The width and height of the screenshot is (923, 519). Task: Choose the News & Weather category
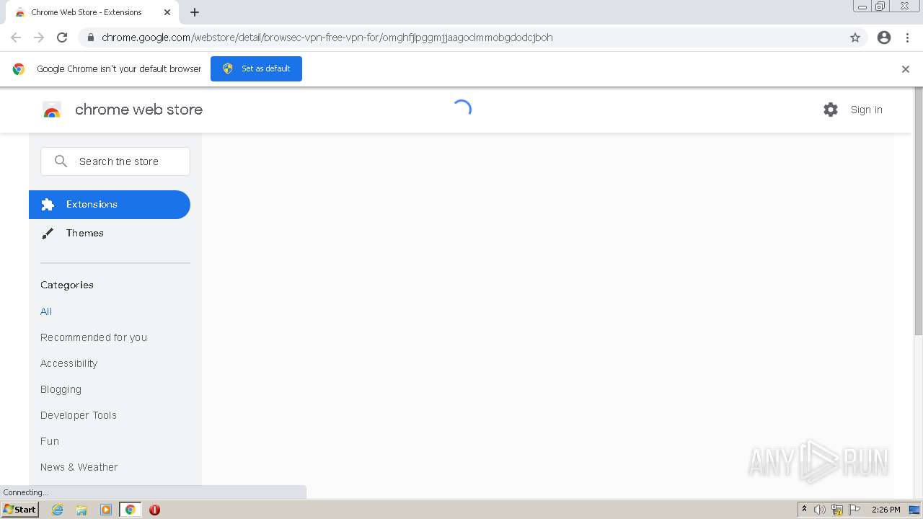[79, 467]
